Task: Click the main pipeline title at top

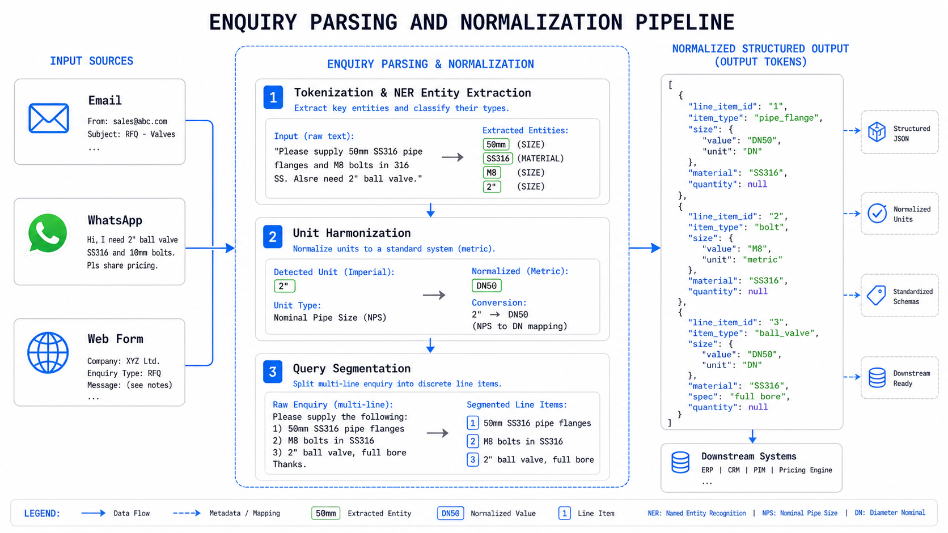Action: pos(472,22)
